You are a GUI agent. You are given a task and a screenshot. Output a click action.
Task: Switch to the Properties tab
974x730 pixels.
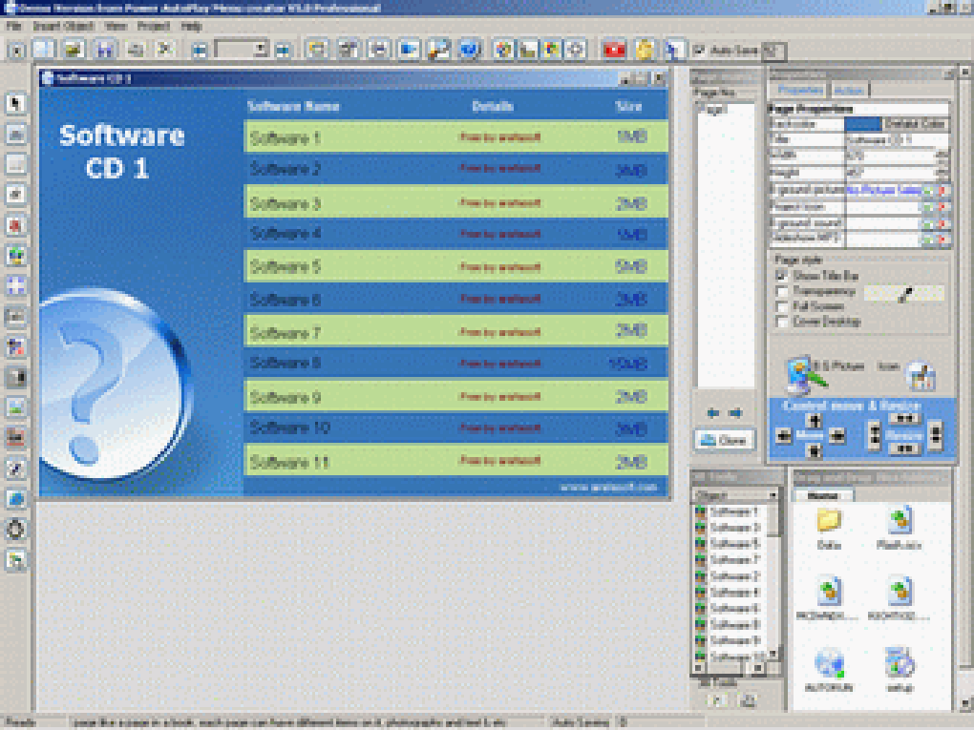[x=800, y=90]
